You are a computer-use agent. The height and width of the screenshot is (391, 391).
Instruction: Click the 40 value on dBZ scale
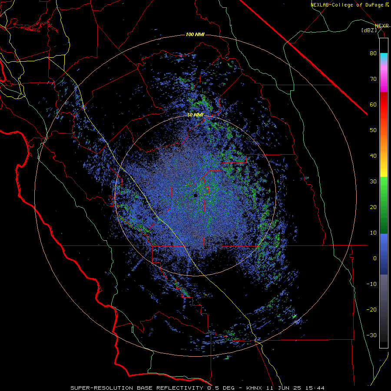pyautogui.click(x=373, y=156)
